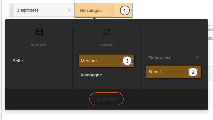Click the Quelle leaf icon
Screen dimensions: 213x120
(107, 32)
